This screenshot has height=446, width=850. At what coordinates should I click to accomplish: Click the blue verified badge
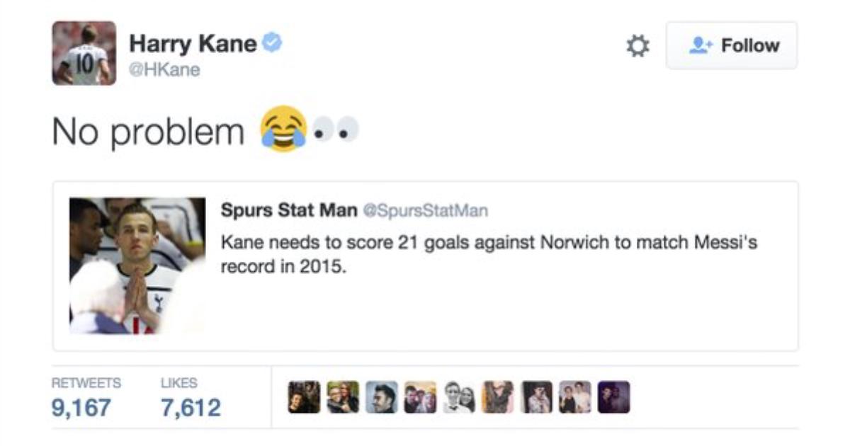[x=273, y=44]
